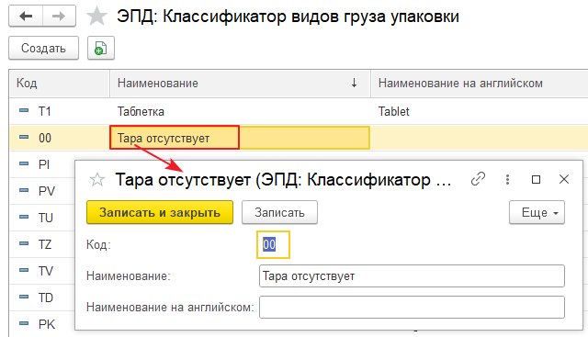Select the PI row icon

click(x=24, y=163)
